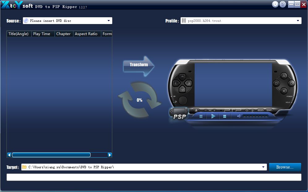Click the psp2000.h264.tvout profile field
This screenshot has height=192, width=308.
(x=241, y=21)
